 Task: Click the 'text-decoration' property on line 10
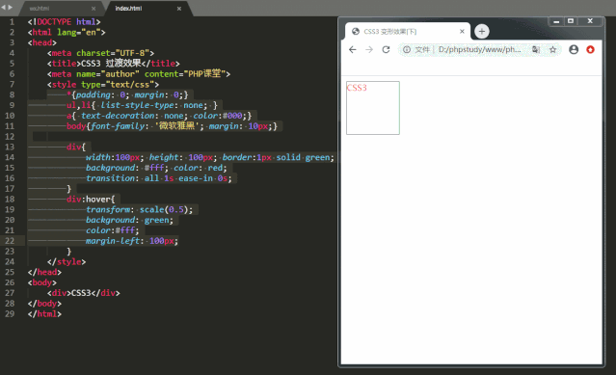coord(118,116)
